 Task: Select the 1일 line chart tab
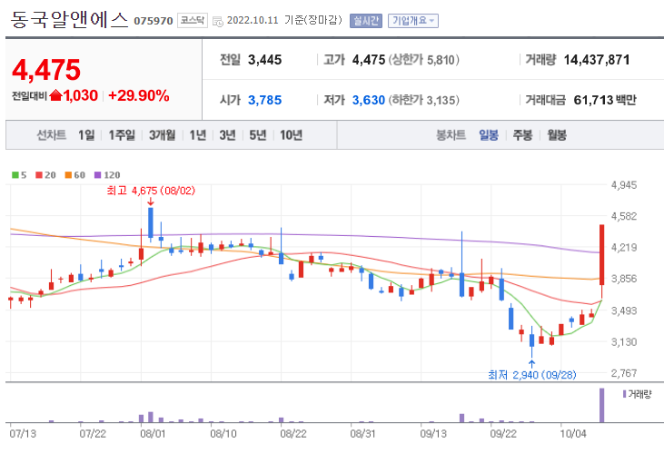86,135
